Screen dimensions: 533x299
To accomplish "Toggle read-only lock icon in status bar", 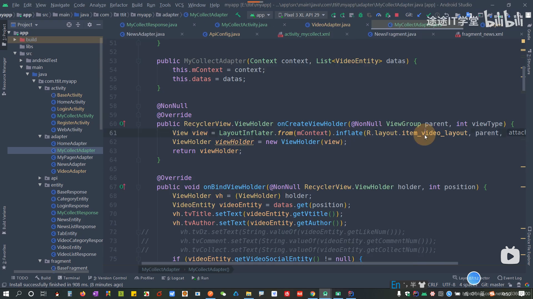I will (510, 285).
